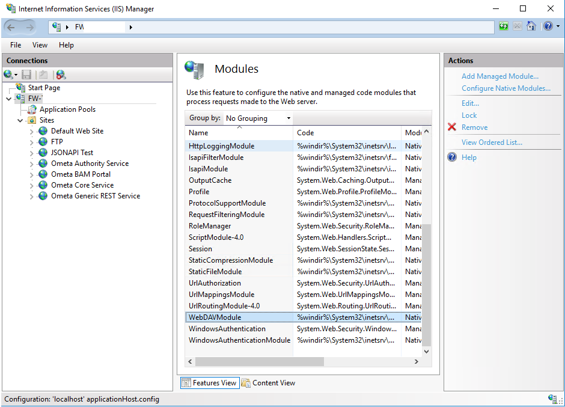Open the View menu
The width and height of the screenshot is (565, 407).
point(40,45)
